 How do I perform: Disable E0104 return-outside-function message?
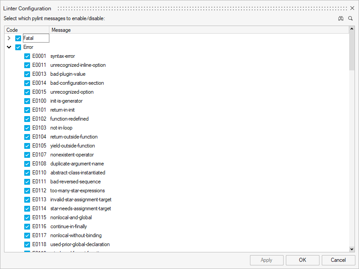tap(27, 137)
